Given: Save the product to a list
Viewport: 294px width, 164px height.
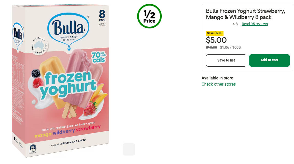Looking at the screenshot, I should pos(226,60).
